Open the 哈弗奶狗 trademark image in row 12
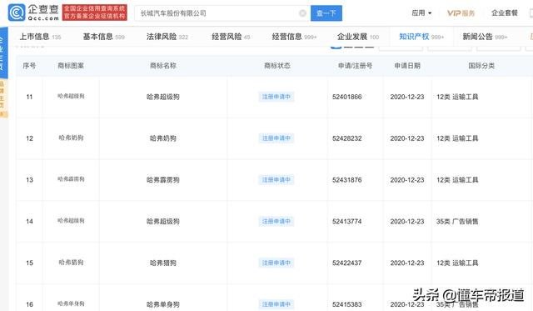This screenshot has height=311, width=533. click(71, 138)
